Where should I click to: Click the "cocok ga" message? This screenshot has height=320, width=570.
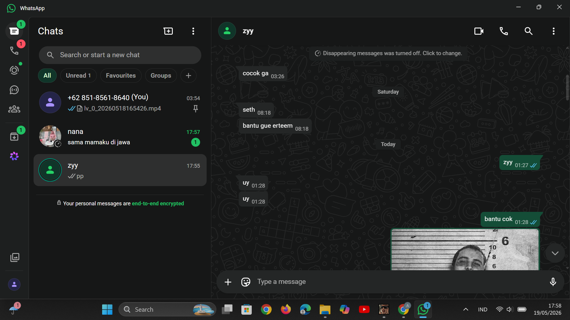tap(263, 74)
